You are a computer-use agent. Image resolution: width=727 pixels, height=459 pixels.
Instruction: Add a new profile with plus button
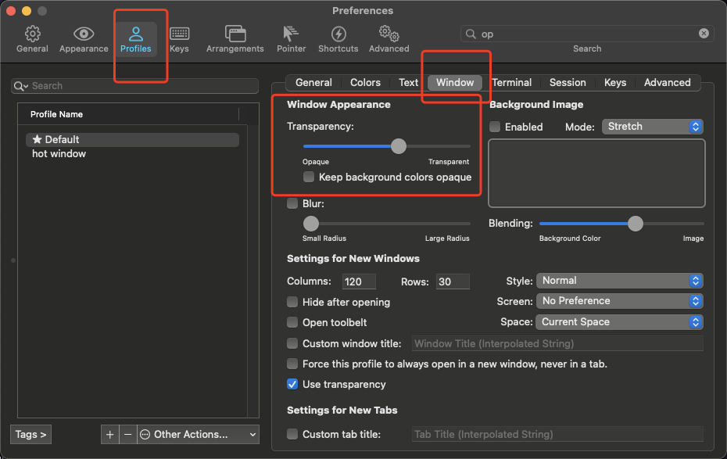110,435
